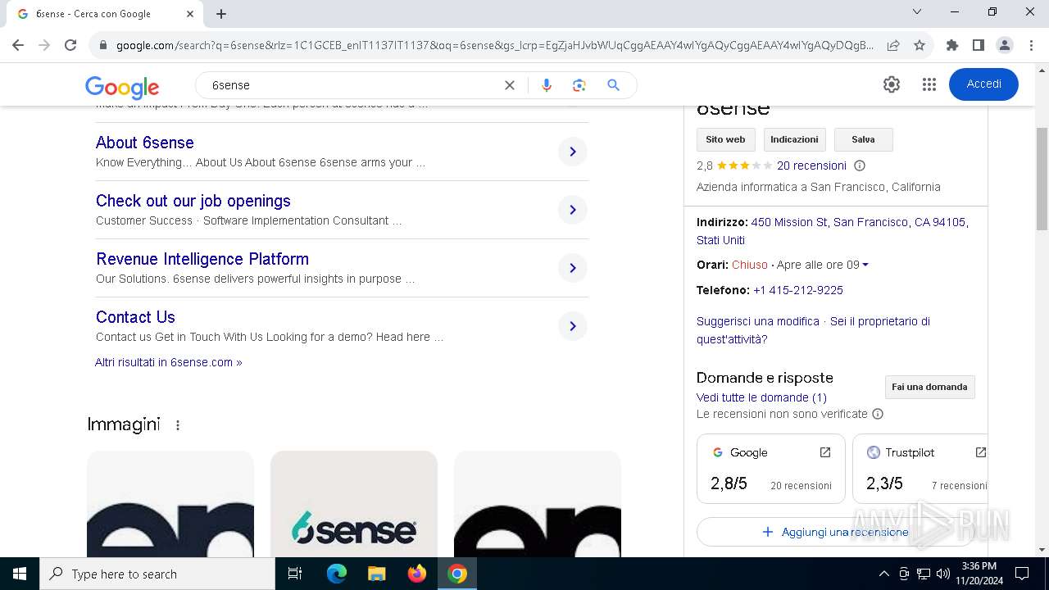Open Altri risultati in 6sense.com
1049x590 pixels.
pos(169,362)
